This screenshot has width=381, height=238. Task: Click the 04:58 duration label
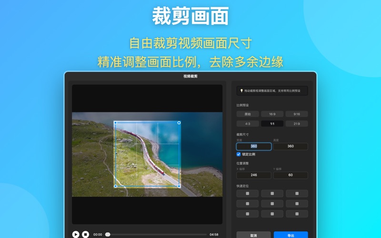(214, 235)
